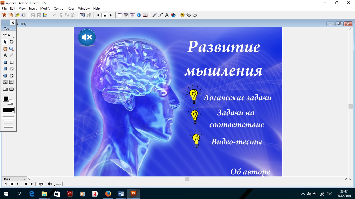This screenshot has width=355, height=199.
Task: Show hidden system tray icons chevron
Action: pyautogui.click(x=303, y=194)
